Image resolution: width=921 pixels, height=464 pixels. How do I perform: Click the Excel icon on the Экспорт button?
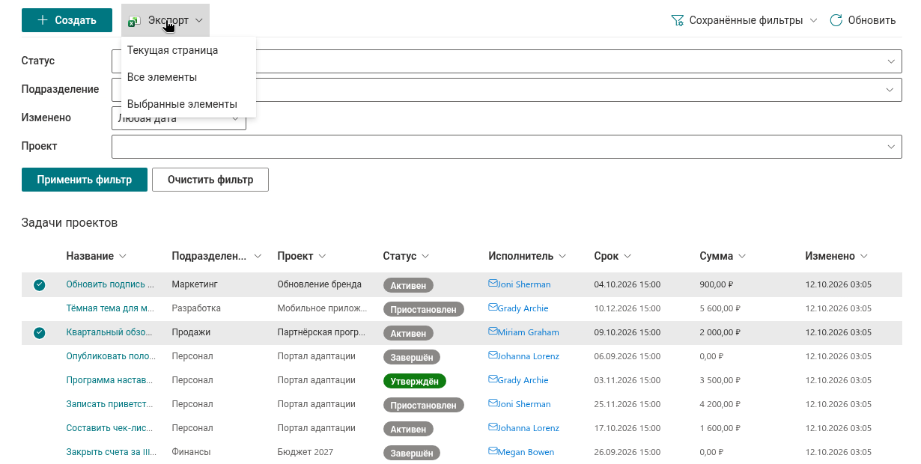pyautogui.click(x=135, y=21)
